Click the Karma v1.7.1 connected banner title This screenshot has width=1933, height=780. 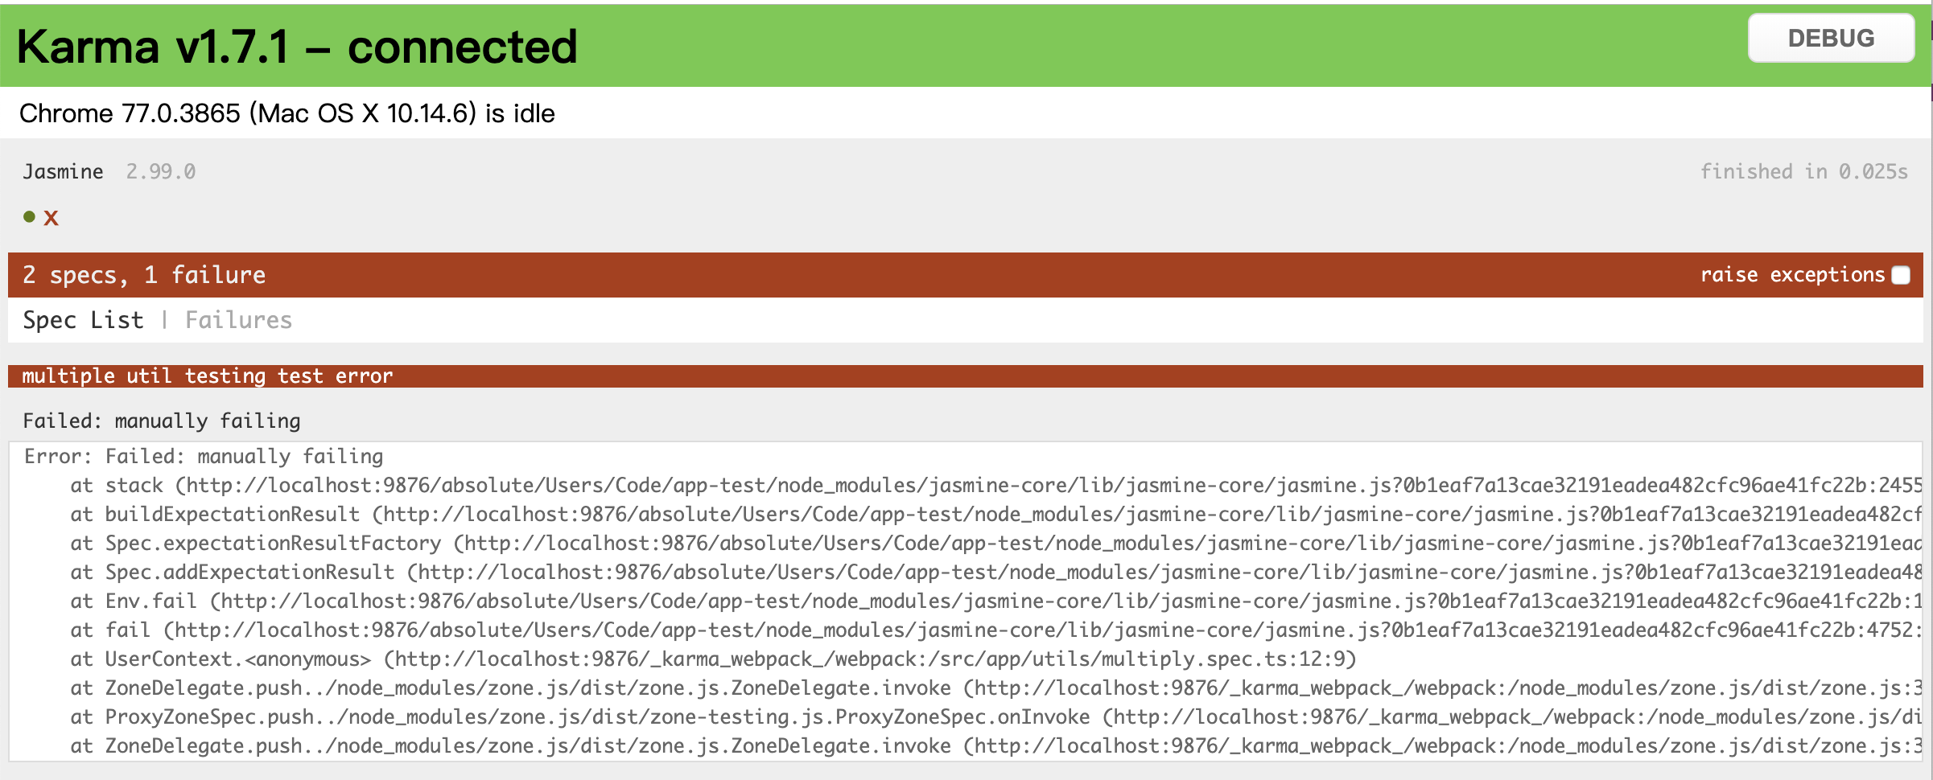point(297,46)
